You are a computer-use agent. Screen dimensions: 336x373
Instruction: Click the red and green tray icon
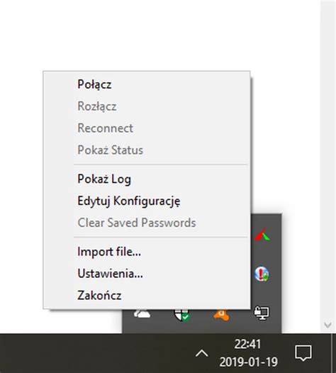[x=262, y=235]
